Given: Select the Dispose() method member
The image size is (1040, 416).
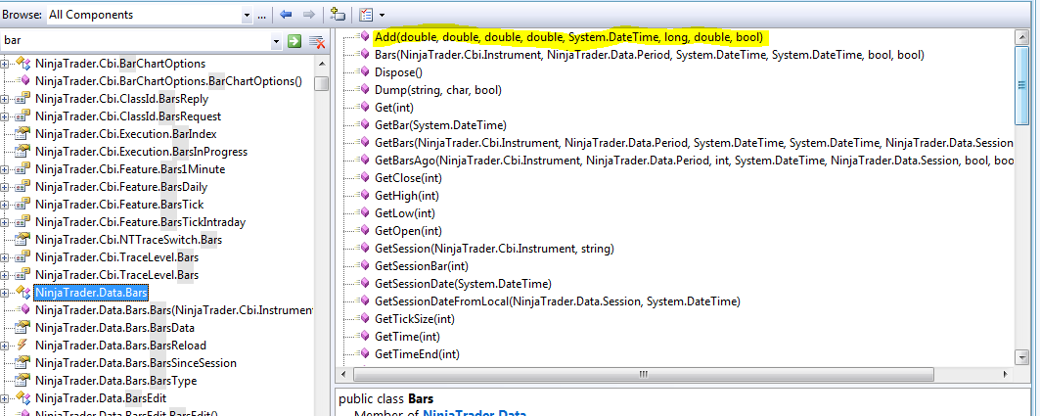Looking at the screenshot, I should (x=398, y=72).
